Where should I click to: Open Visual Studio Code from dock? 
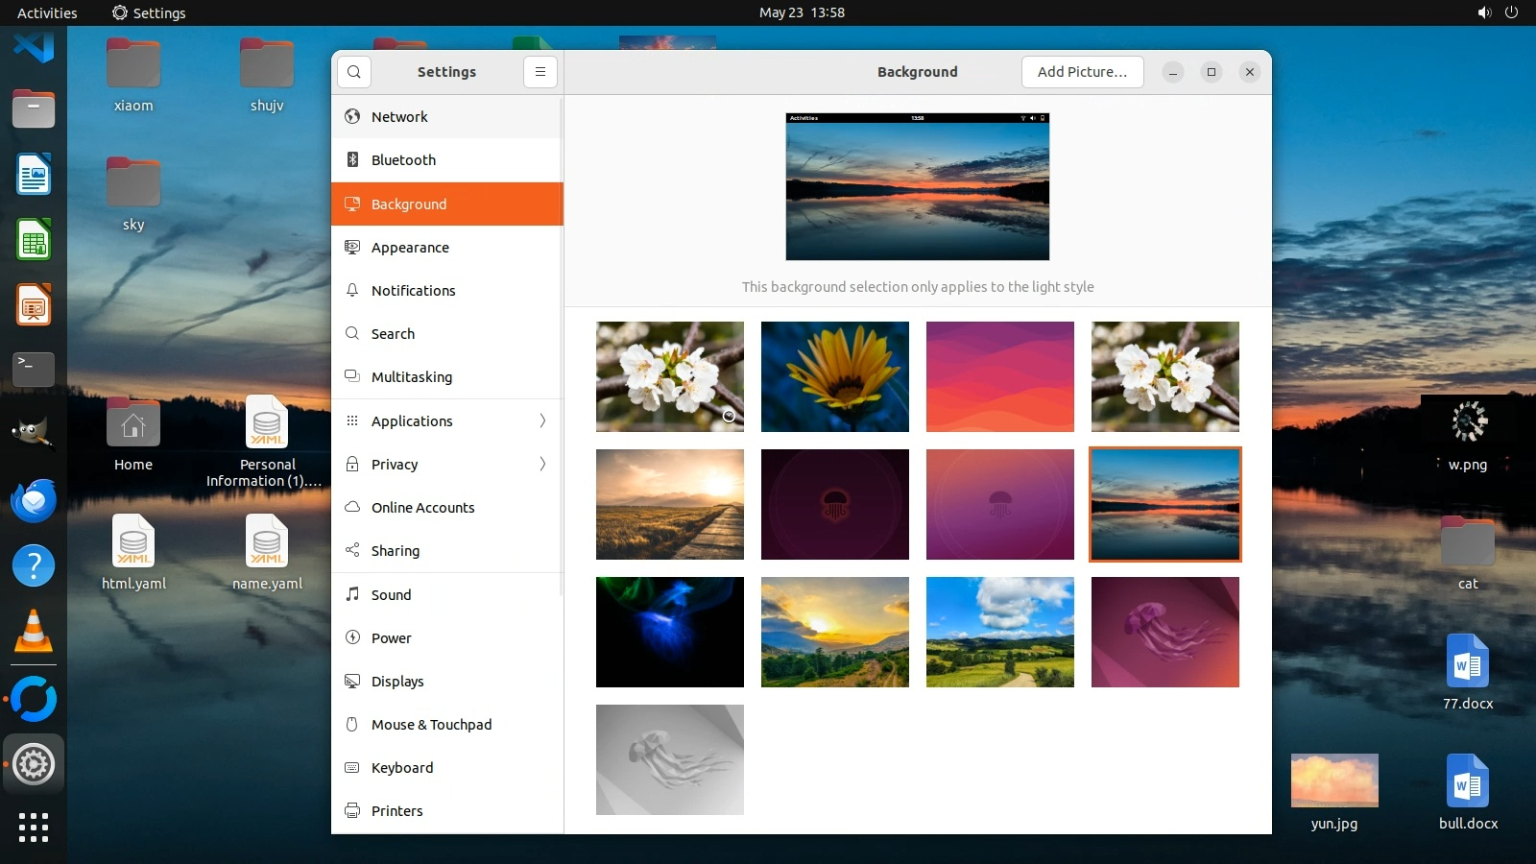(x=34, y=45)
